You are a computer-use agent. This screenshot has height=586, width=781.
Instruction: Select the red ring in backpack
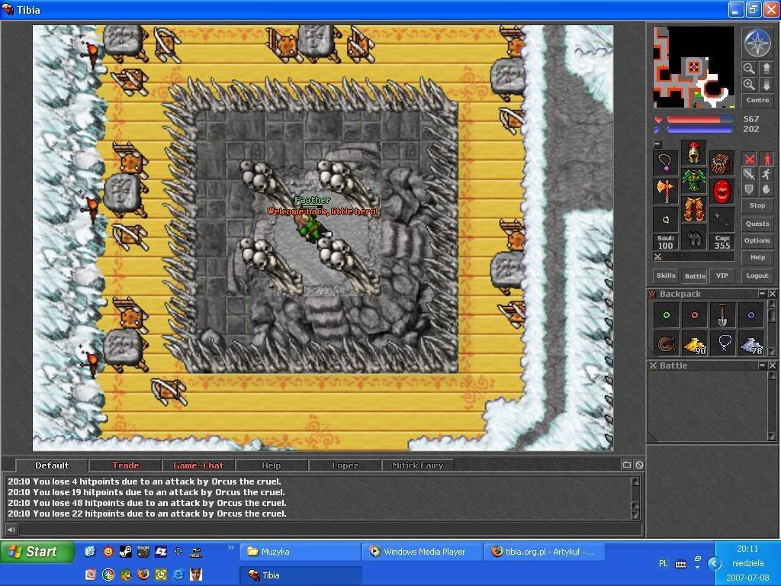(694, 315)
